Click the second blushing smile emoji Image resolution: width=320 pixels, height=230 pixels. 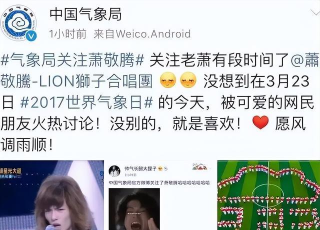[x=188, y=80]
